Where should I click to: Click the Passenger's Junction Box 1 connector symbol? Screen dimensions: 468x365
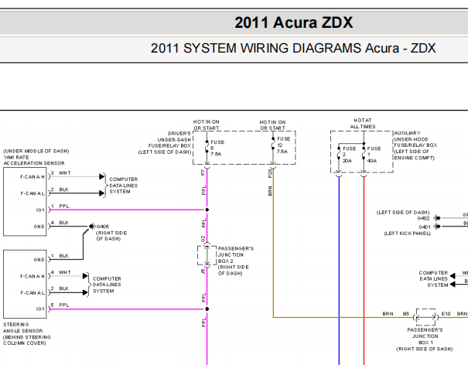pyautogui.click(x=425, y=317)
